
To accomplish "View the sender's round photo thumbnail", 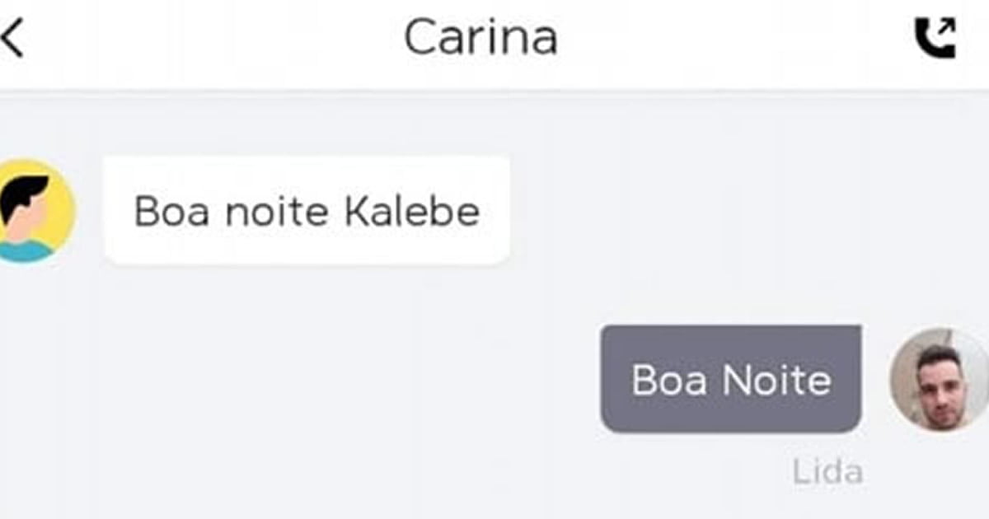I will 940,380.
